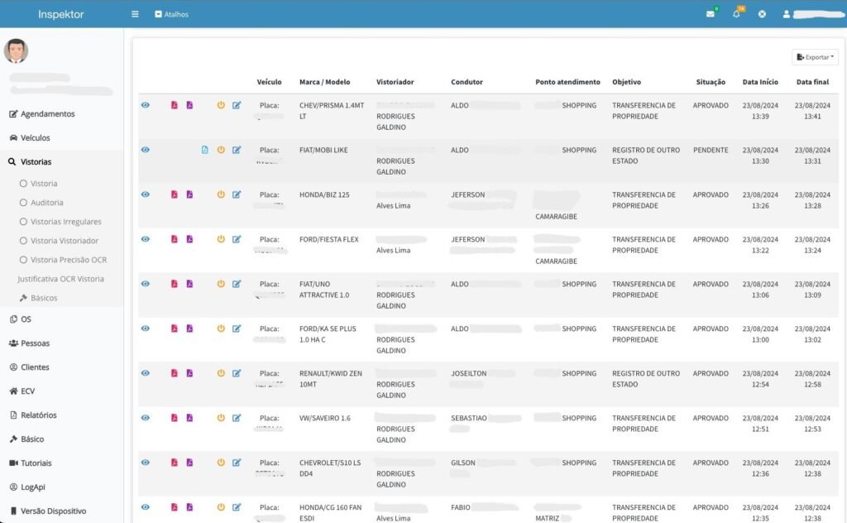Screen dimensions: 847x523
Task: Open Relatórios in the sidebar
Action: [x=38, y=415]
